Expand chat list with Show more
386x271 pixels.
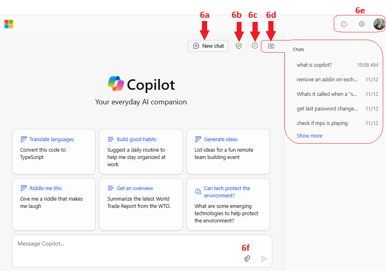coord(310,135)
